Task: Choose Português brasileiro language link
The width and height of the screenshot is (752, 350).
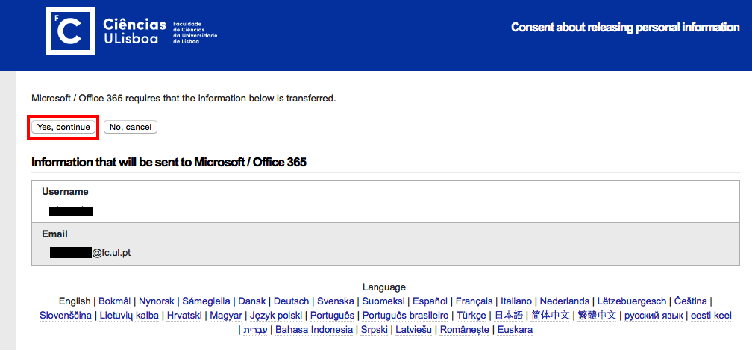Action: click(x=406, y=316)
